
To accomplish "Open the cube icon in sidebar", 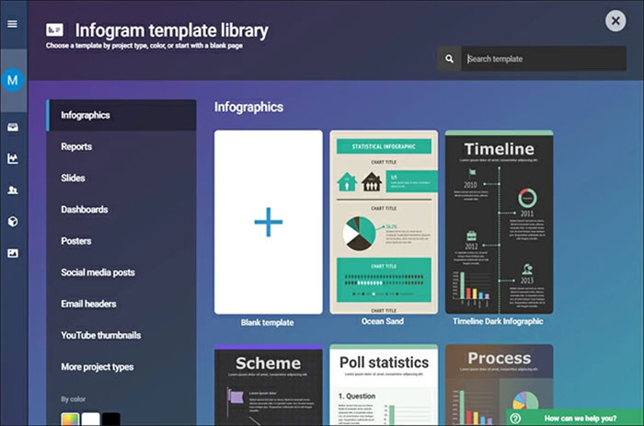I will [x=13, y=222].
